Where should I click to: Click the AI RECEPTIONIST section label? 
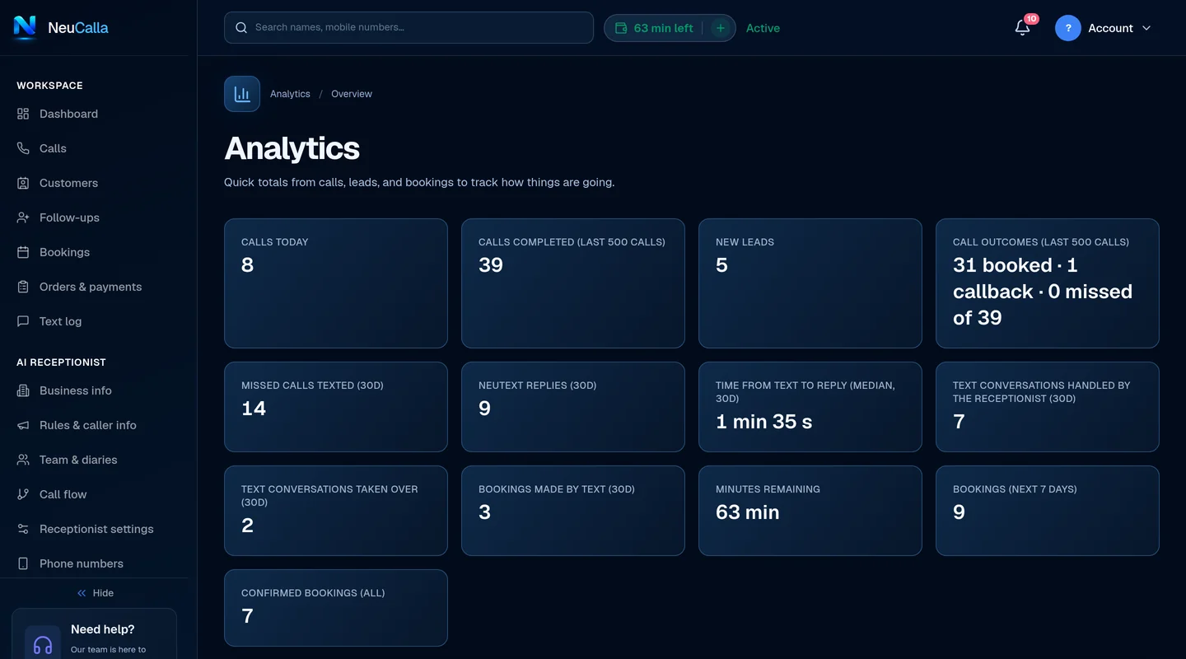point(61,362)
